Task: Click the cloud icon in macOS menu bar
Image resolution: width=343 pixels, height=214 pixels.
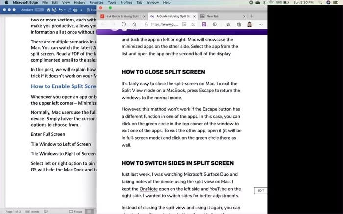Action: (x=258, y=2)
